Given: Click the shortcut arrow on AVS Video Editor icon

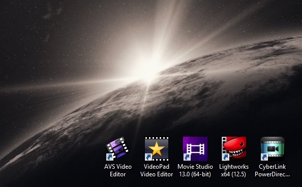Looking at the screenshot, I should tap(110, 157).
